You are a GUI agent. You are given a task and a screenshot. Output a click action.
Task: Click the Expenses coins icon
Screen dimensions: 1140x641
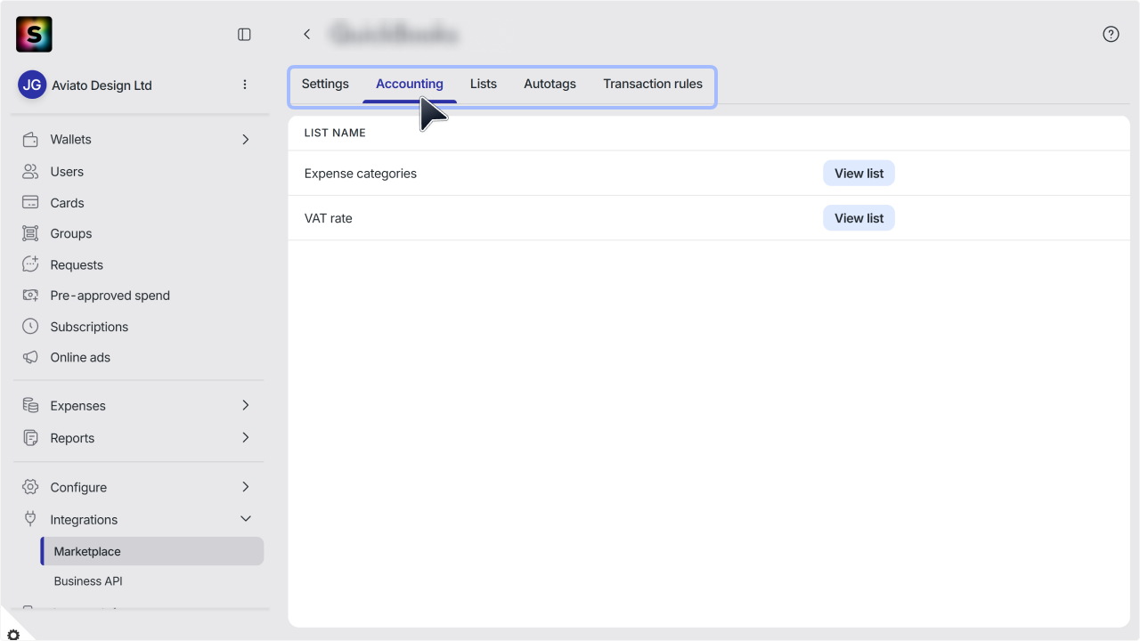[x=30, y=406]
